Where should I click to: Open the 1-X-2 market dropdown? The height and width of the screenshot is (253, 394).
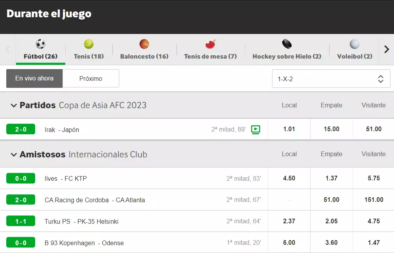click(x=331, y=79)
